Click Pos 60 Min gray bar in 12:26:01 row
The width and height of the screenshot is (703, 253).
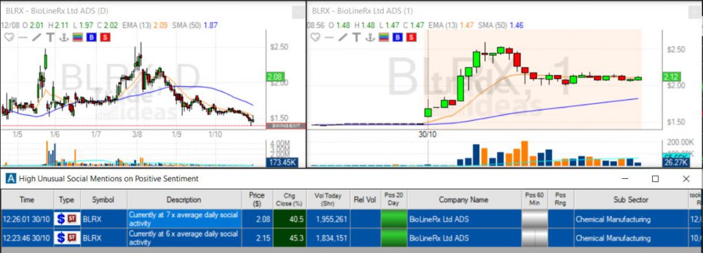coord(534,219)
